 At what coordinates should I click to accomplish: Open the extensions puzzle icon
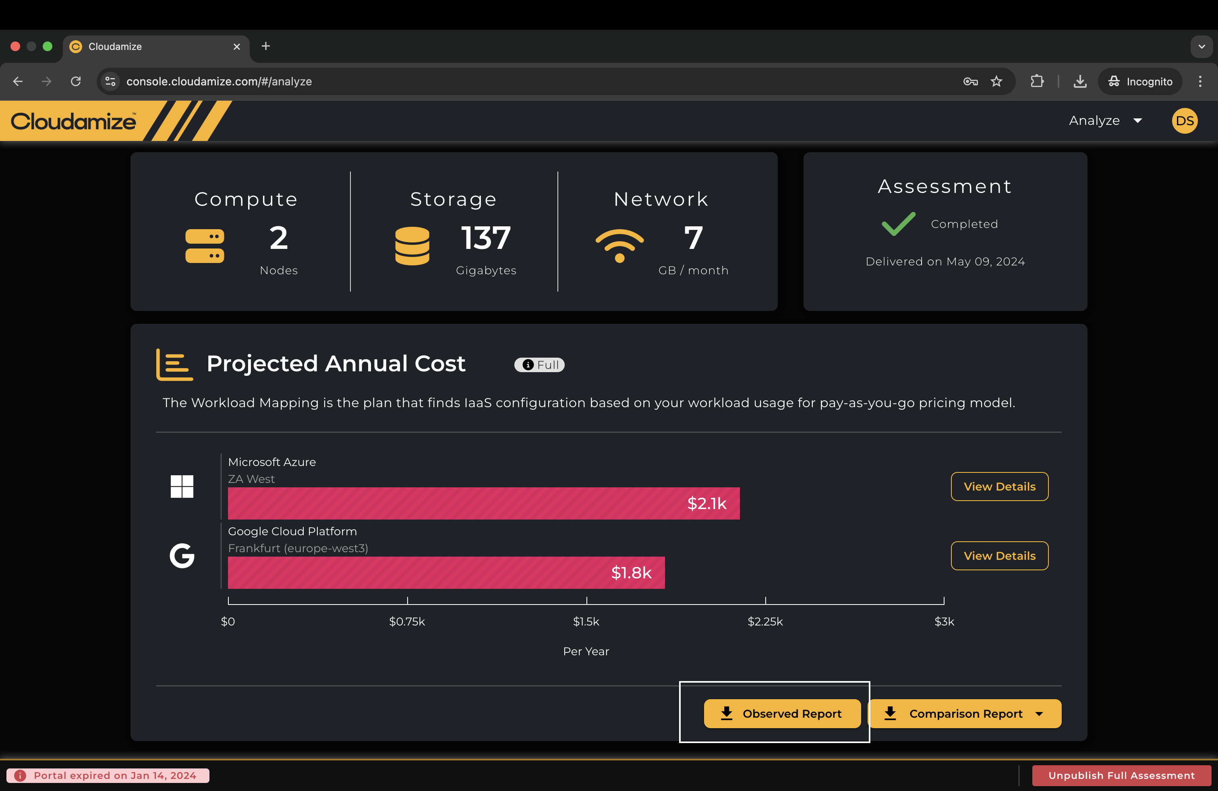(1037, 81)
